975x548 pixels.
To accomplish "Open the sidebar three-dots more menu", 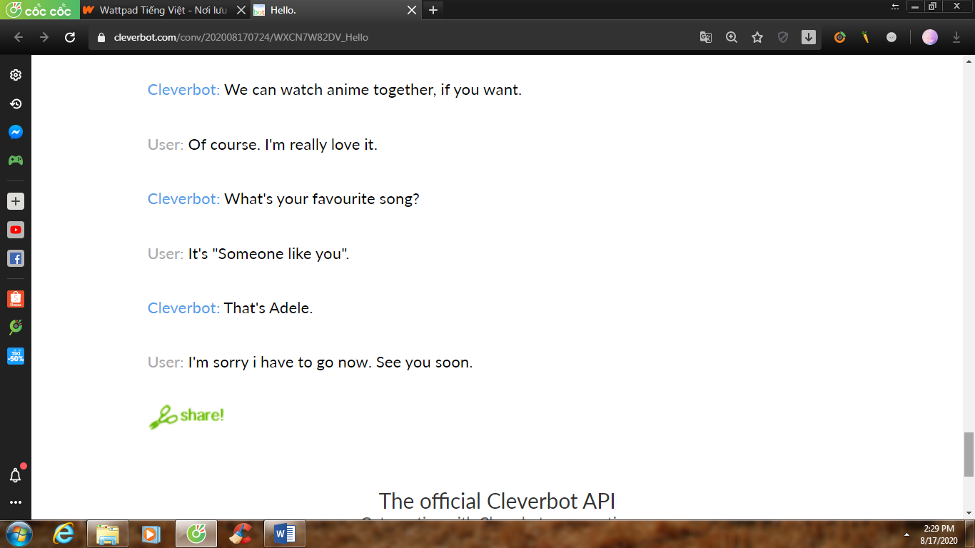I will pos(15,502).
